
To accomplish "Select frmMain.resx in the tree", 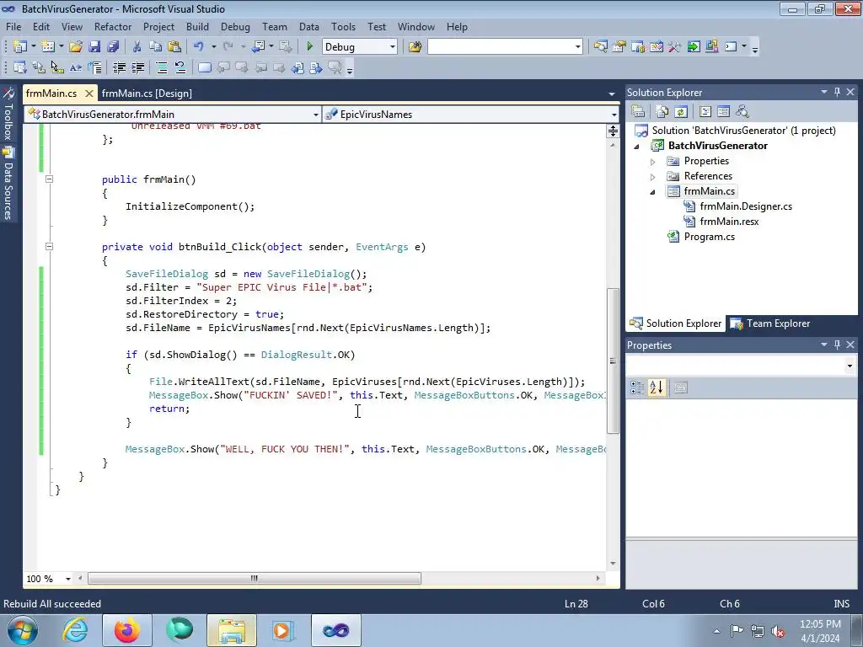I will click(729, 222).
